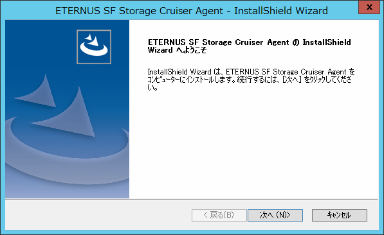This screenshot has height=235, width=384.
Task: Click the gray footer area left of buttons
Action: tap(98, 214)
